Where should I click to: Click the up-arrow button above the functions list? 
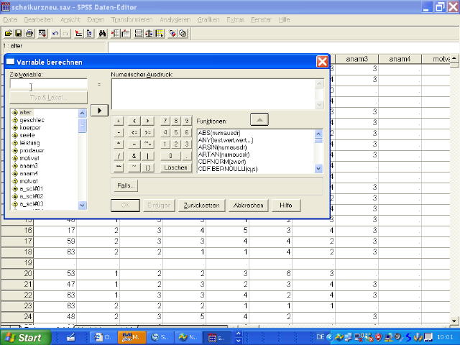[259, 119]
